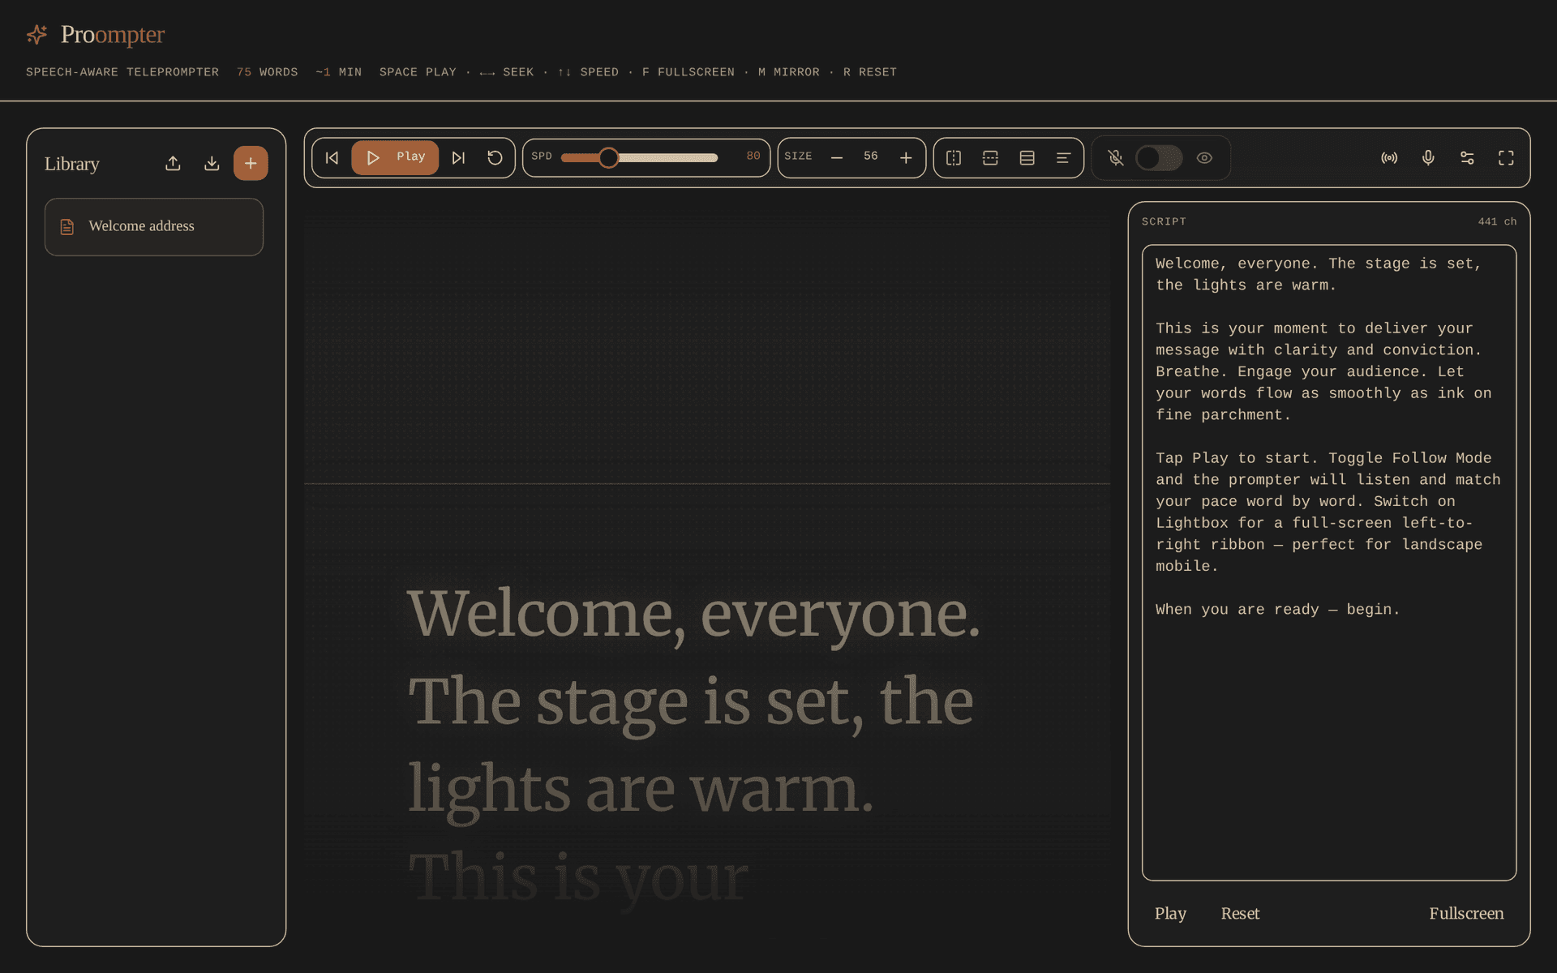Flip the text horizontally (mirror icon)
Viewport: 1557px width, 973px height.
tap(954, 157)
